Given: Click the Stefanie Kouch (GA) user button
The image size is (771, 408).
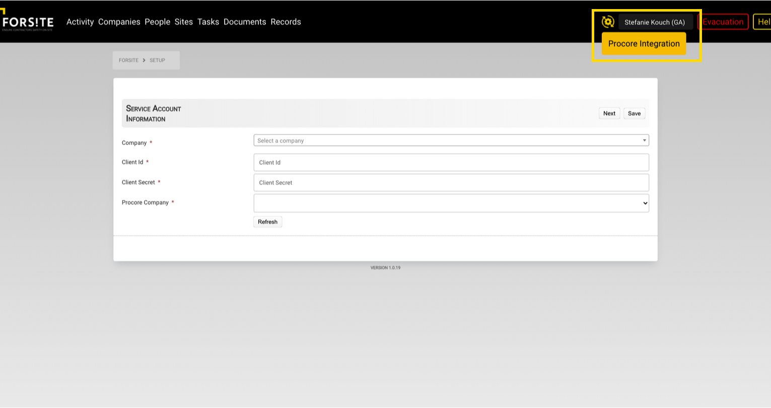Looking at the screenshot, I should coord(655,22).
